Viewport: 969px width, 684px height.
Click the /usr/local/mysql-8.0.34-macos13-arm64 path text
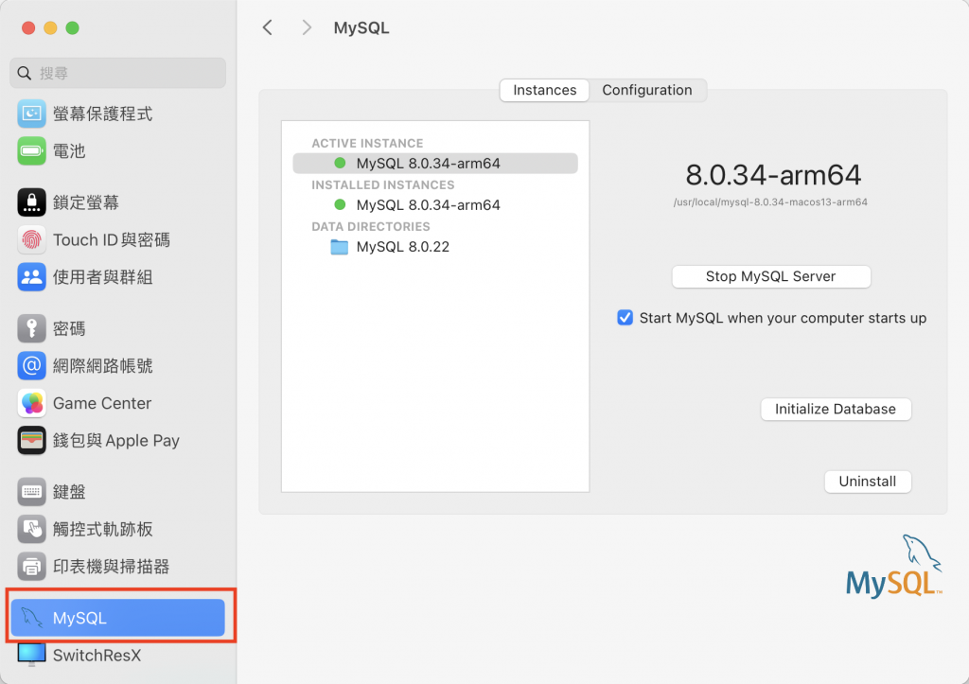pyautogui.click(x=770, y=202)
